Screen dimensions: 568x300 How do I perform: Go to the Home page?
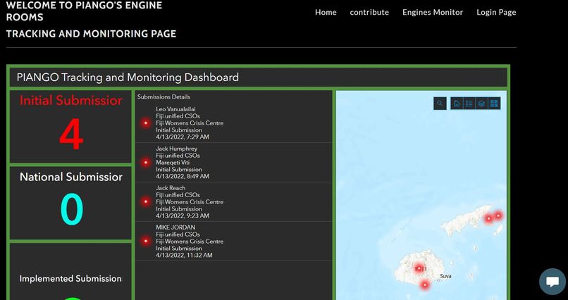tap(326, 12)
